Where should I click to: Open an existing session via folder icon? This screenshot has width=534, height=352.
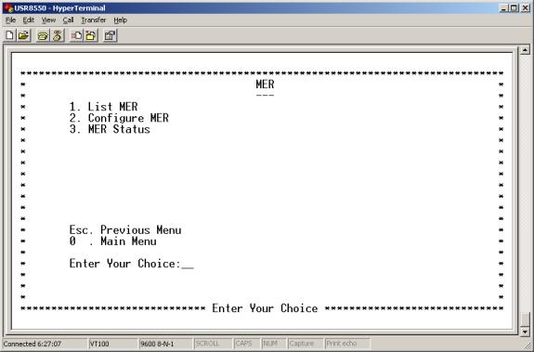[23, 35]
